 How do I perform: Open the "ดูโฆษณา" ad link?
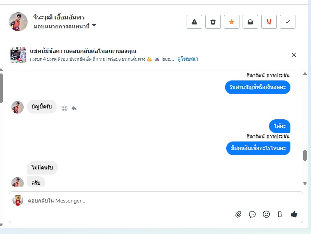pyautogui.click(x=188, y=59)
